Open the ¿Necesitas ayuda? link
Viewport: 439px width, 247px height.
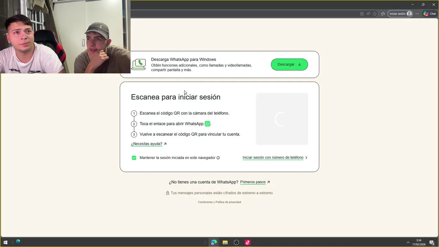(146, 144)
